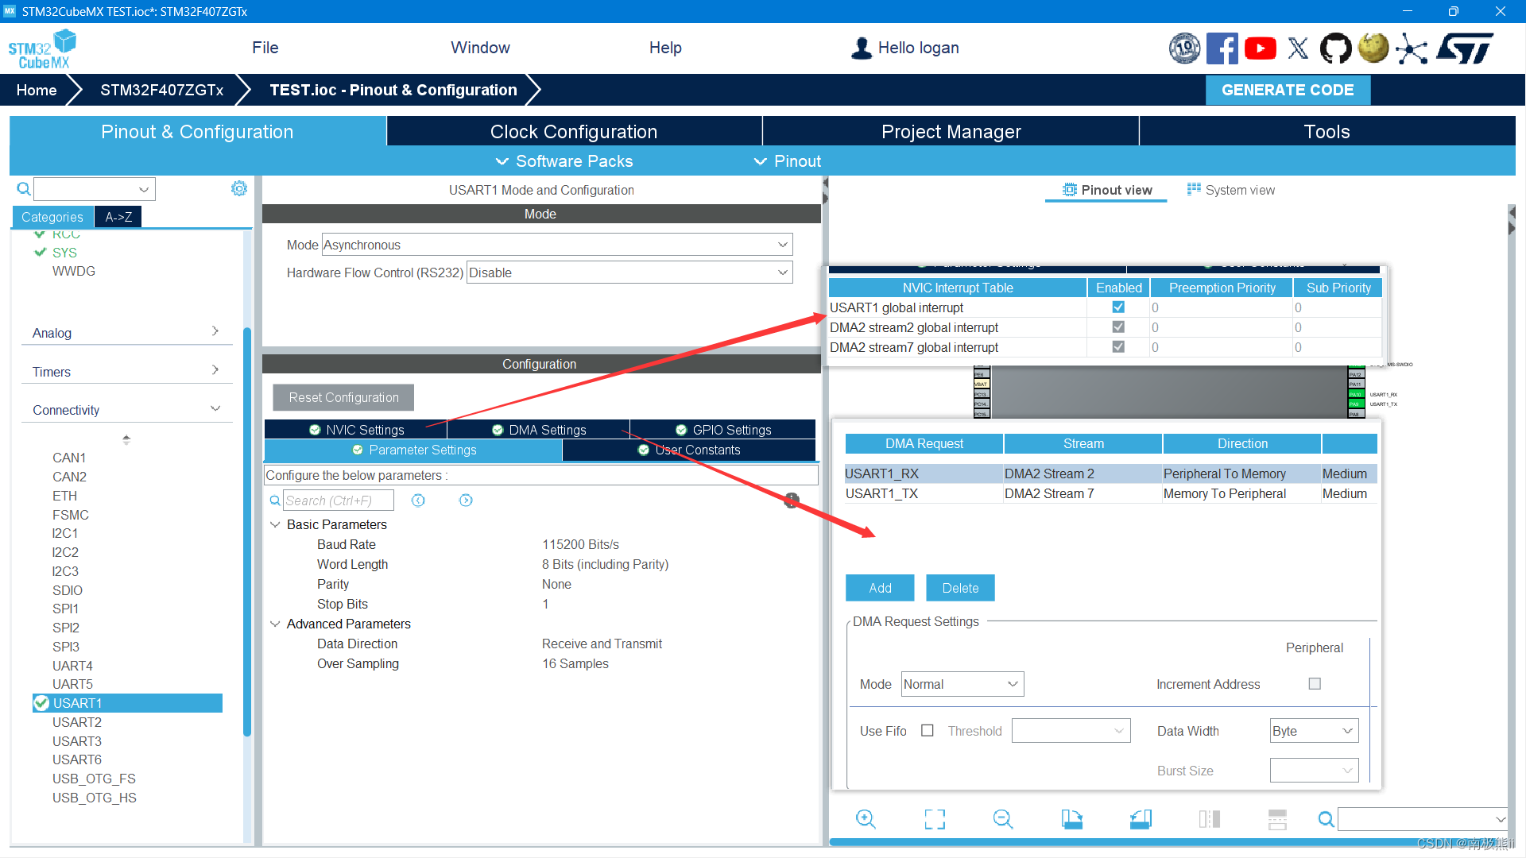Click the GENERATE CODE button
1526x858 pixels.
(x=1287, y=90)
